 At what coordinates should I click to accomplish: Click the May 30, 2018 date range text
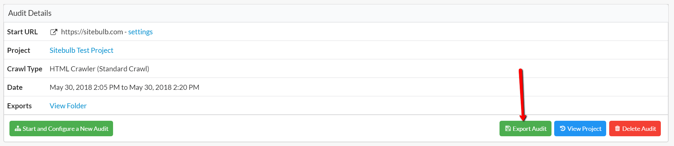(x=125, y=87)
